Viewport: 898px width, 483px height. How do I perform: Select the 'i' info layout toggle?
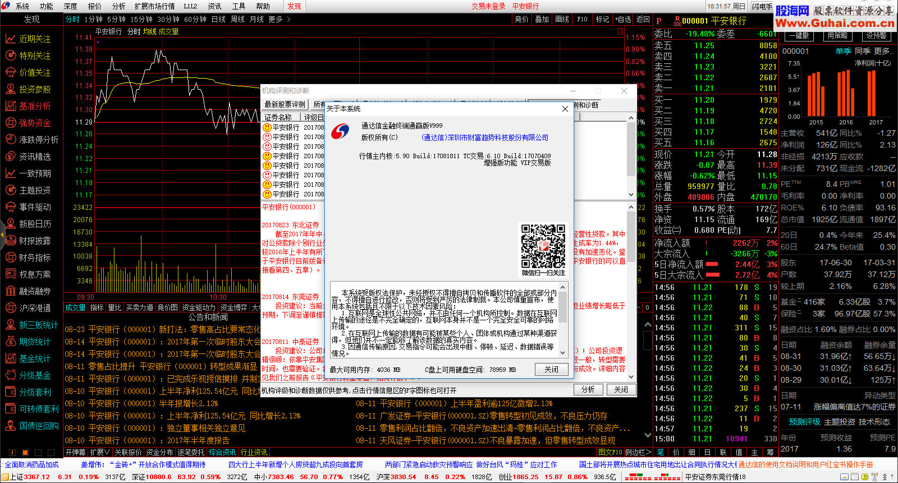[x=12, y=452]
